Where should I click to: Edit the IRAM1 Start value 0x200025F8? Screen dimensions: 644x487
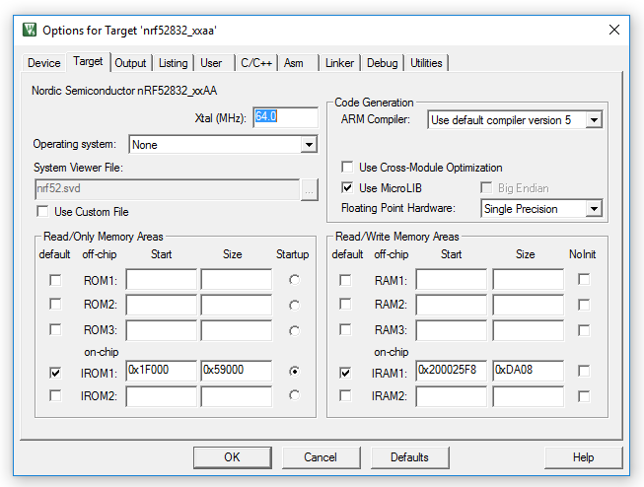click(x=452, y=371)
